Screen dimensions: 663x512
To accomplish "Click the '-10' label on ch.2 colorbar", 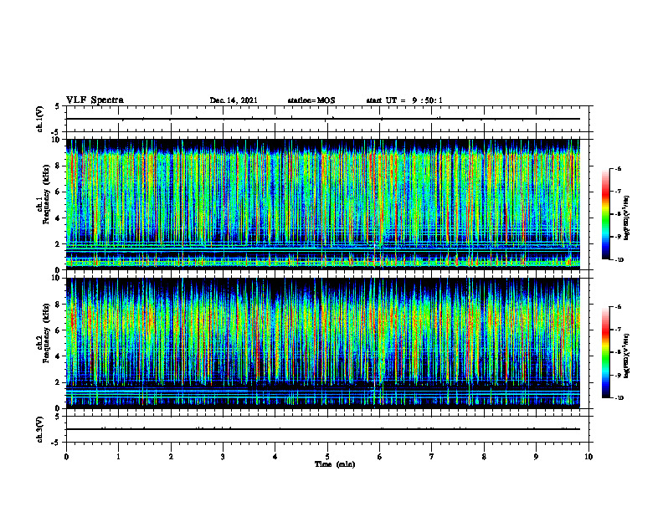I will tap(619, 398).
